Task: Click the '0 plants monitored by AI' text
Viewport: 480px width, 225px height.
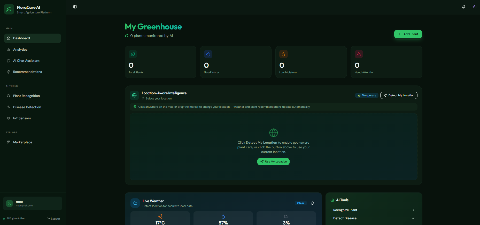Action: coord(151,36)
